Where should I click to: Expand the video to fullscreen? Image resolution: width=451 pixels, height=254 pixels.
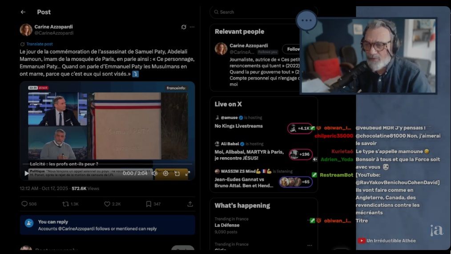[188, 173]
